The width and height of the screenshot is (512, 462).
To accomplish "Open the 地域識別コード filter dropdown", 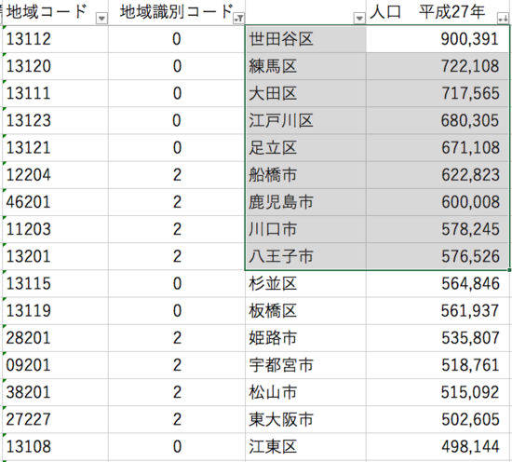I will coord(238,19).
